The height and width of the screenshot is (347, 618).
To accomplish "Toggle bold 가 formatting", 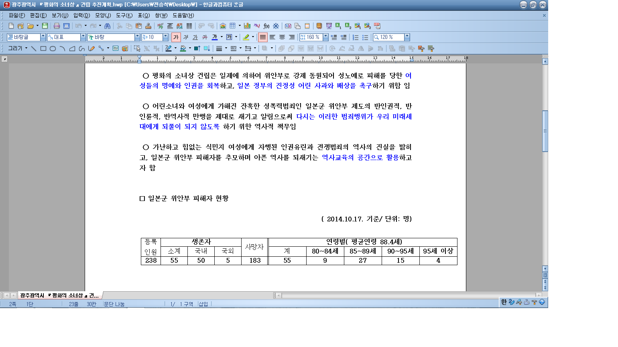I will tap(176, 37).
